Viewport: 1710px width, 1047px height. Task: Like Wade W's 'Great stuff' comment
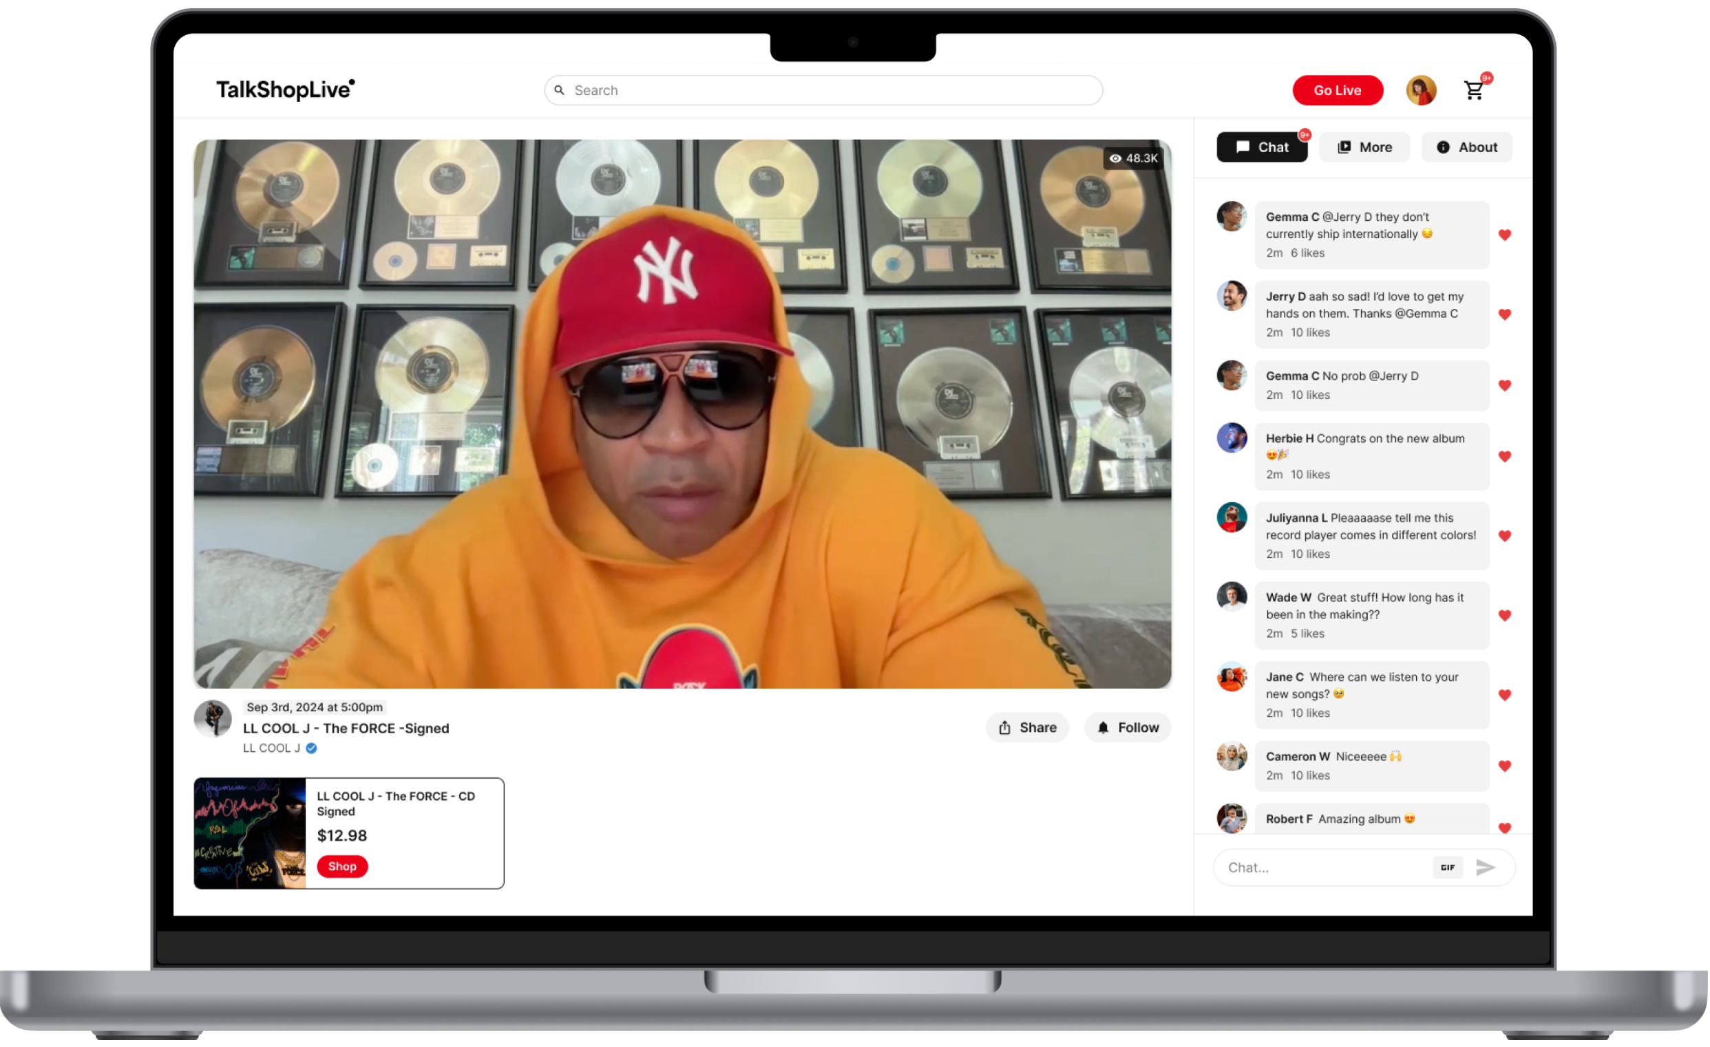point(1506,616)
